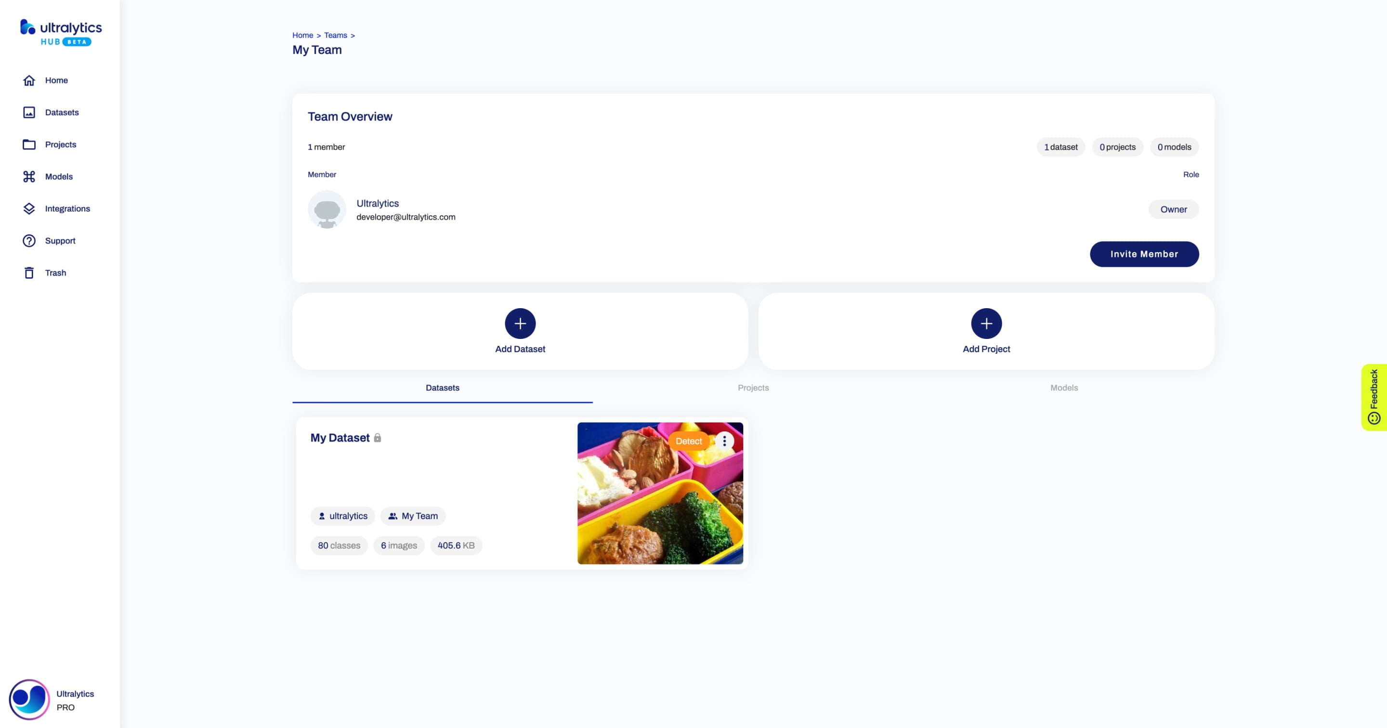
Task: Click the Home link in sidebar
Action: click(x=57, y=80)
